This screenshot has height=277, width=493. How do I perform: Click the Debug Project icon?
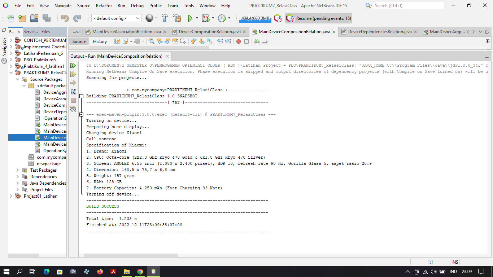coord(206,18)
